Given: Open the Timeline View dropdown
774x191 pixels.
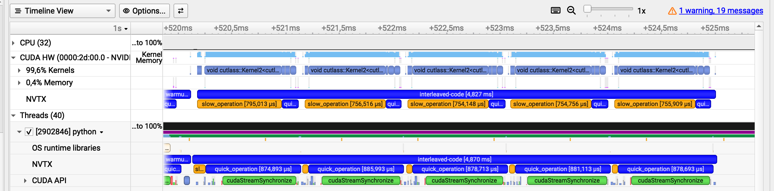Looking at the screenshot, I should point(108,11).
